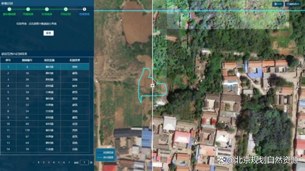The image size is (305, 171).
Task: Click right button in top-right map corner
Action: pos(294,4)
